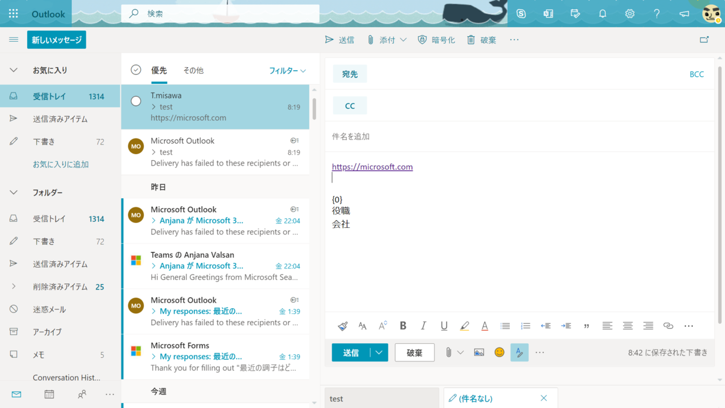Switch to the 優先 focused tab
This screenshot has height=408, width=725.
coord(159,71)
